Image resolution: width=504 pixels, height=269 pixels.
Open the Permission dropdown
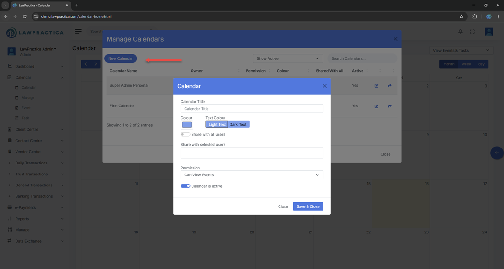252,175
